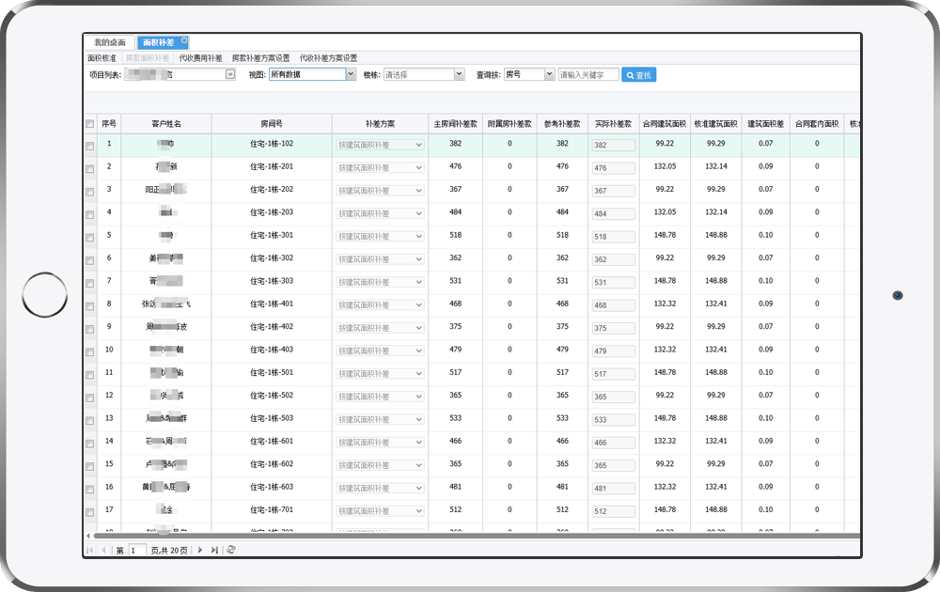The height and width of the screenshot is (592, 940).
Task: Open the 查询按 房号 dropdown
Action: tap(549, 74)
